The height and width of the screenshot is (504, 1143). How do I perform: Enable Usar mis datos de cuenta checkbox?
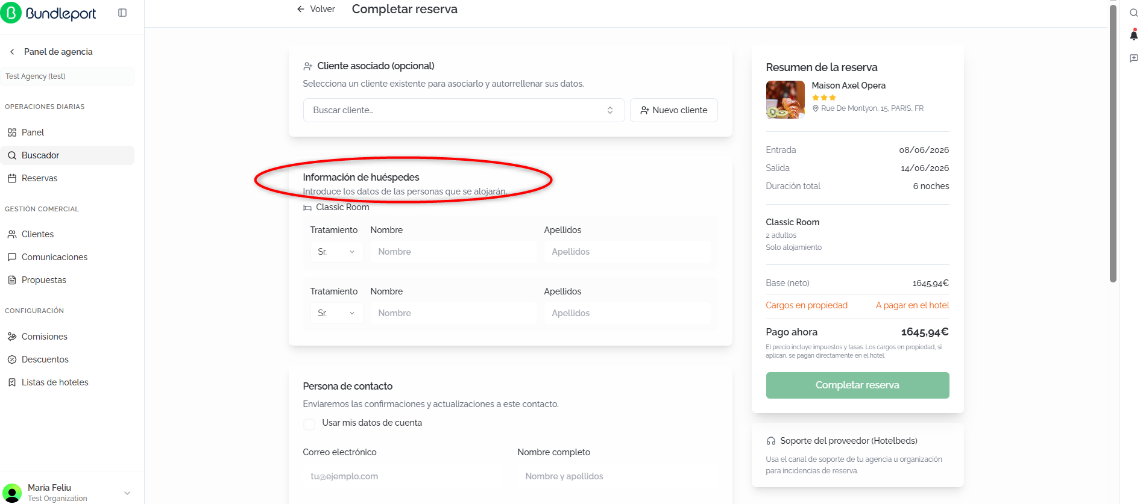click(309, 424)
